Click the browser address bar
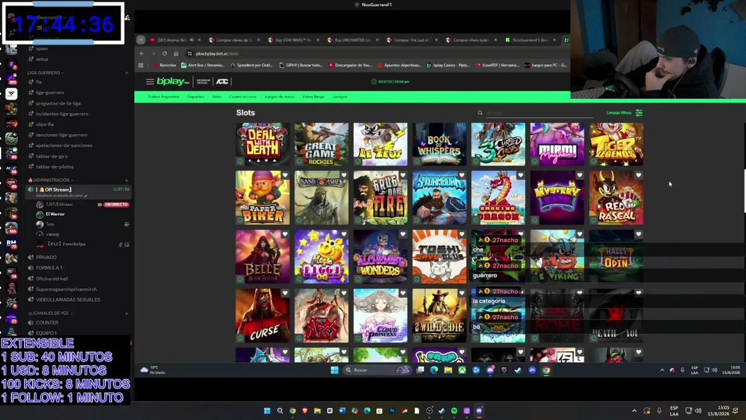The height and width of the screenshot is (420, 746). tap(373, 54)
